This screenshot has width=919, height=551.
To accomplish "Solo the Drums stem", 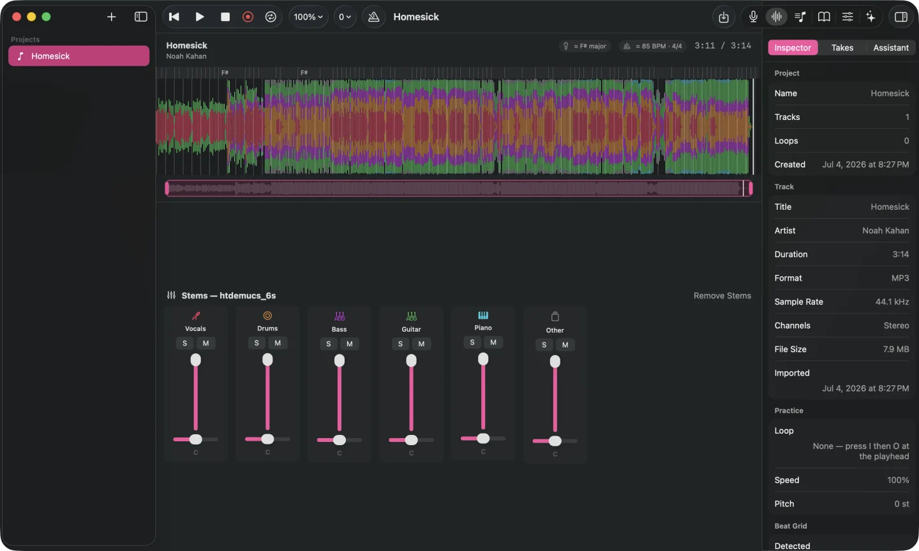I will click(x=257, y=343).
